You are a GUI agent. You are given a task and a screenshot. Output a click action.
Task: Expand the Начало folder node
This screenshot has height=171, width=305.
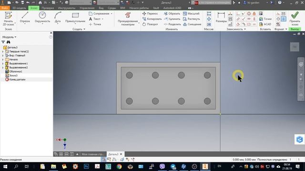click(3, 59)
